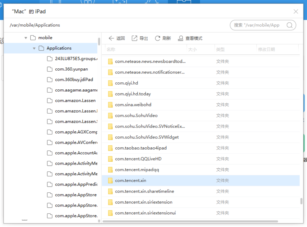The height and width of the screenshot is (227, 307).
Task: Click folder icon of com.sina.weibohd
Action: pyautogui.click(x=111, y=105)
